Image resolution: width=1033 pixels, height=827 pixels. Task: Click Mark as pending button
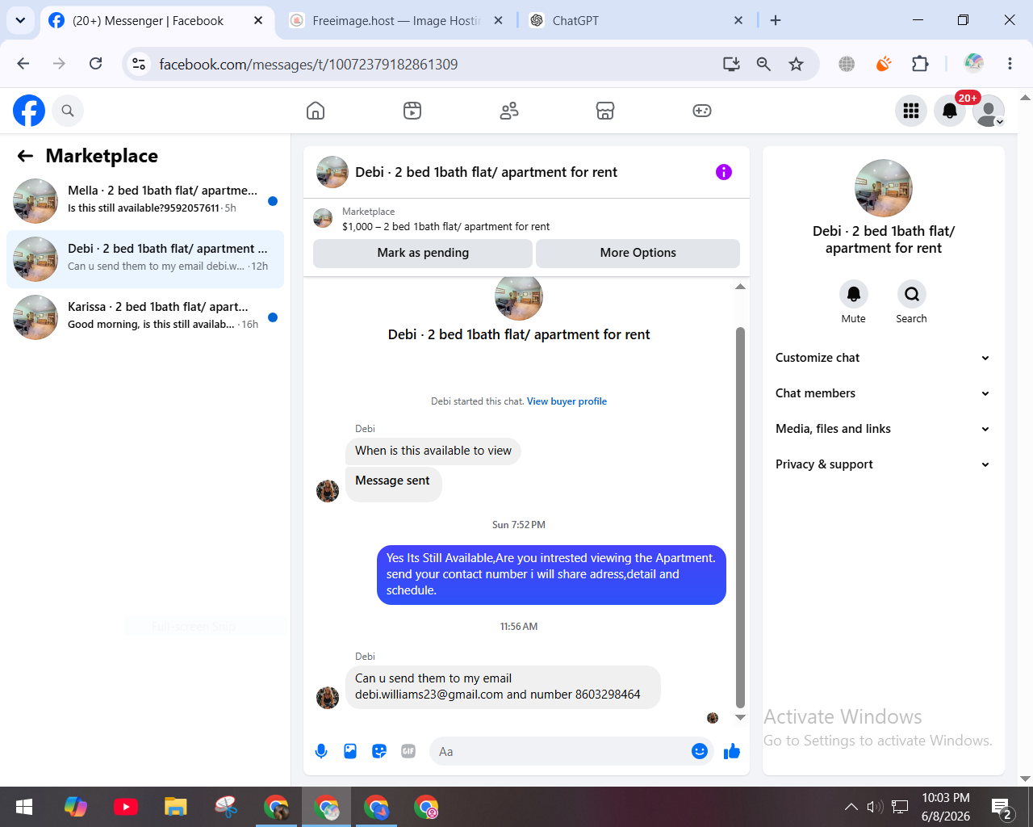point(423,253)
